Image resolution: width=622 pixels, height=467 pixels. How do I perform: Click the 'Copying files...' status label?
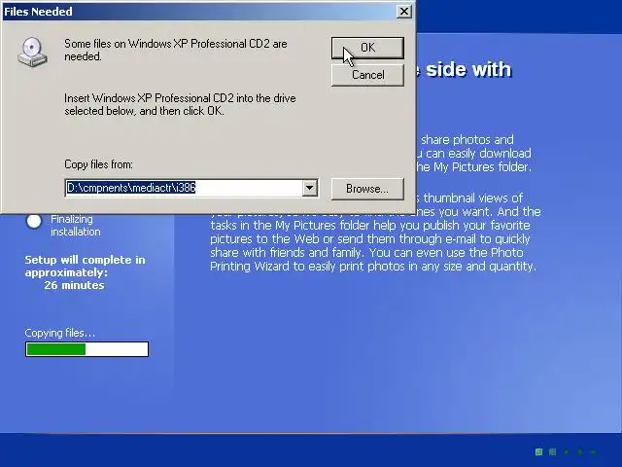(60, 333)
